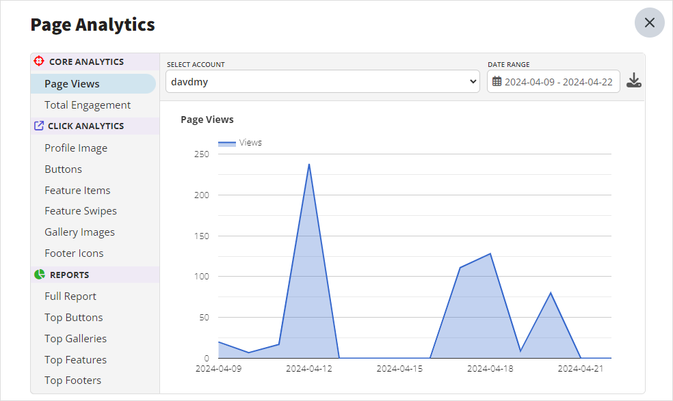Open Total Engagement analytics
Image resolution: width=673 pixels, height=401 pixels.
[x=88, y=105]
